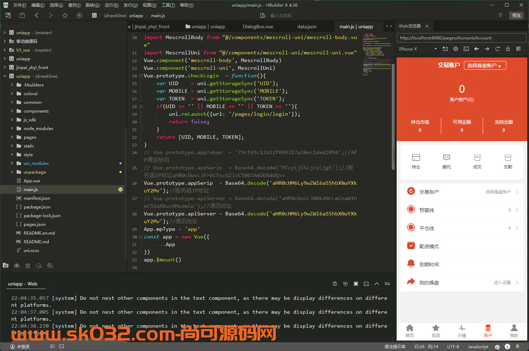Fold the if block at line 18
The height and width of the screenshot is (351, 529).
[141, 106]
